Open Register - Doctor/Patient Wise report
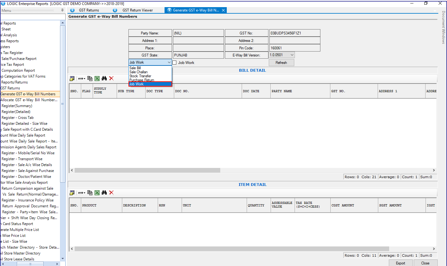 (26, 177)
